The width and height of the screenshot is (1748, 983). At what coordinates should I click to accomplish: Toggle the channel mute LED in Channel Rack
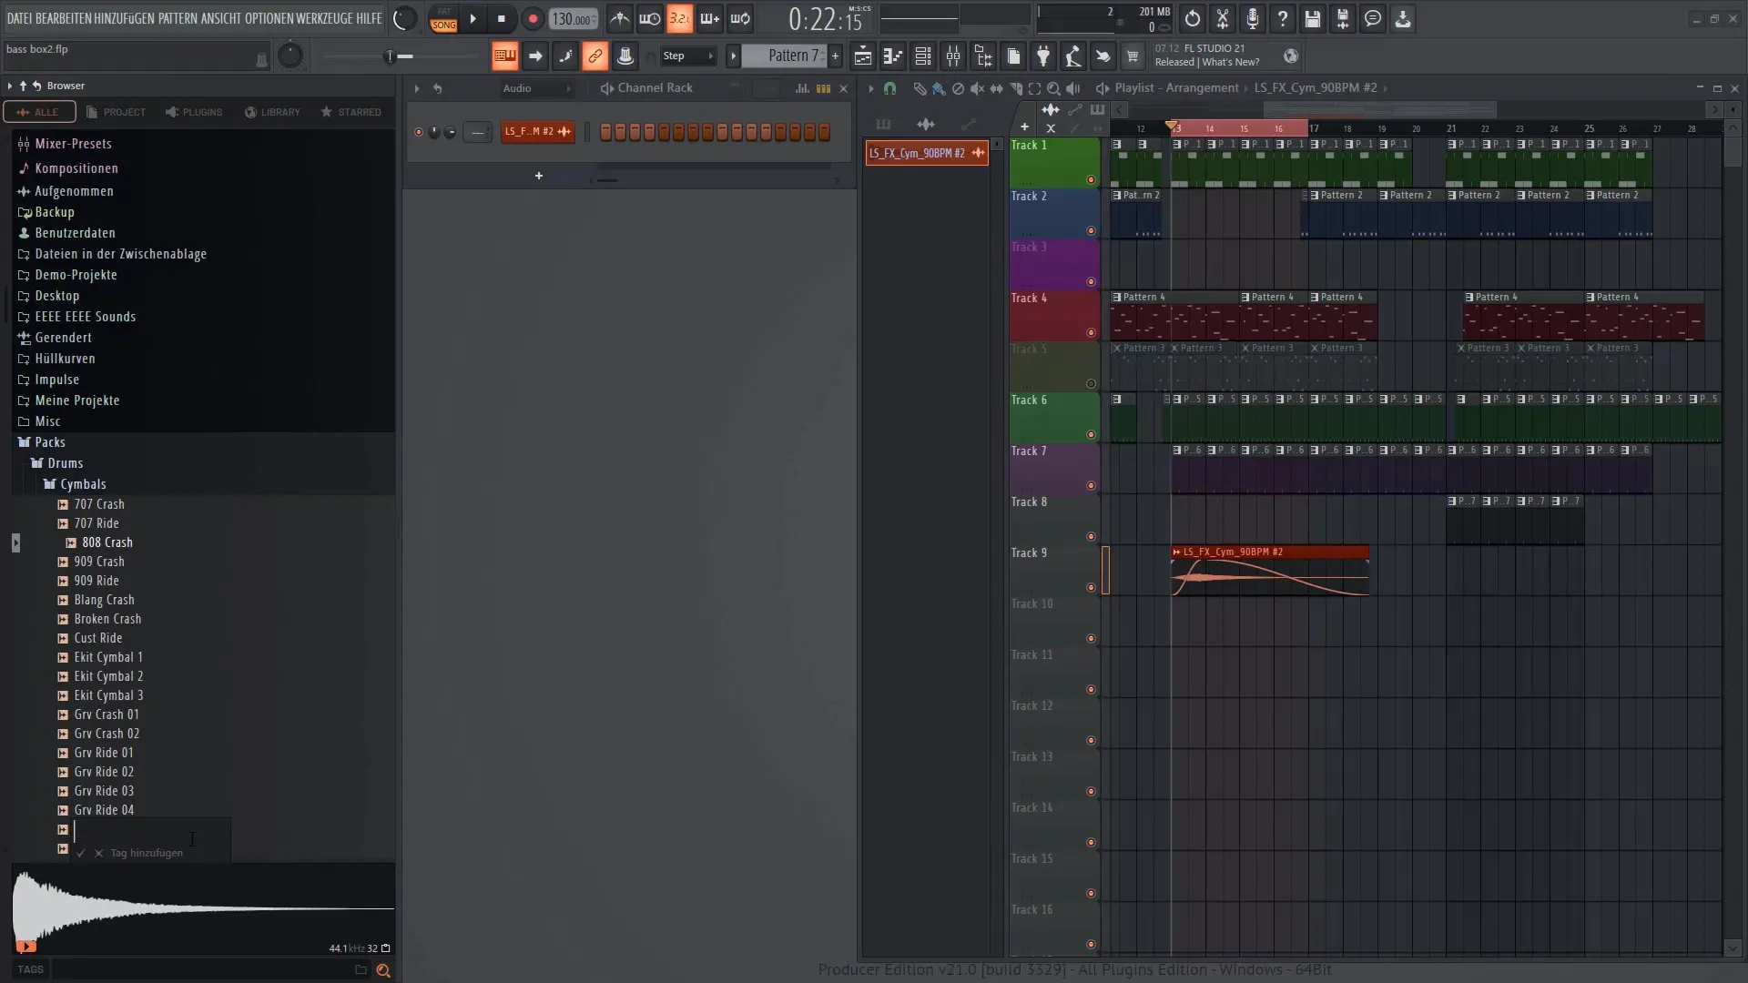(419, 133)
